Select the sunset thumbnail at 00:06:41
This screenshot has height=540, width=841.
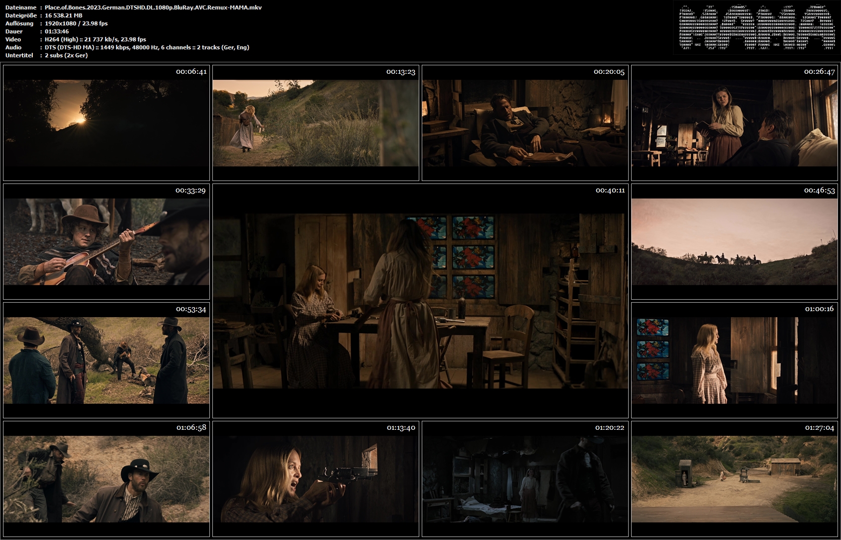106,123
